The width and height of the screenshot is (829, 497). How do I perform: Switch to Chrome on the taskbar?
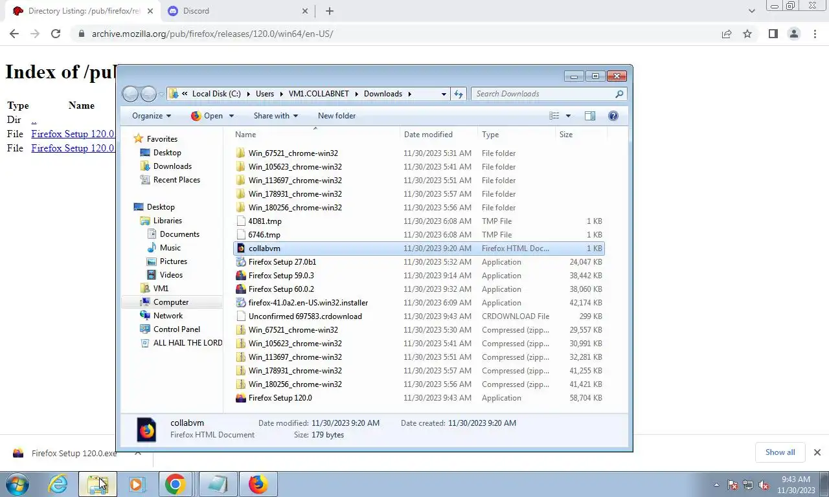[175, 484]
